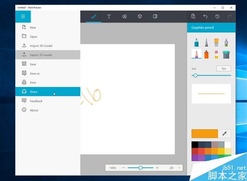
Task: Select the Graphite pencil tool
Action: click(196, 54)
